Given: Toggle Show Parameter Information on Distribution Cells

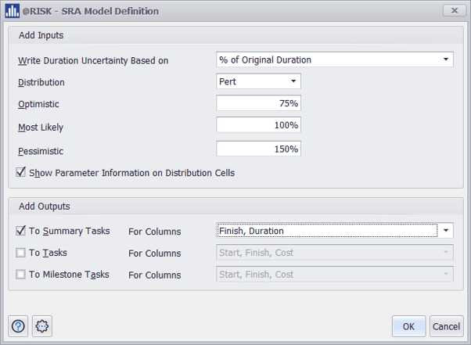Looking at the screenshot, I should pos(21,172).
